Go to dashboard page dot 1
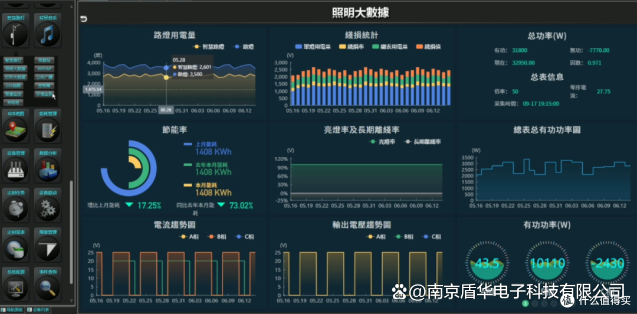The height and width of the screenshot is (314, 637). (526, 303)
